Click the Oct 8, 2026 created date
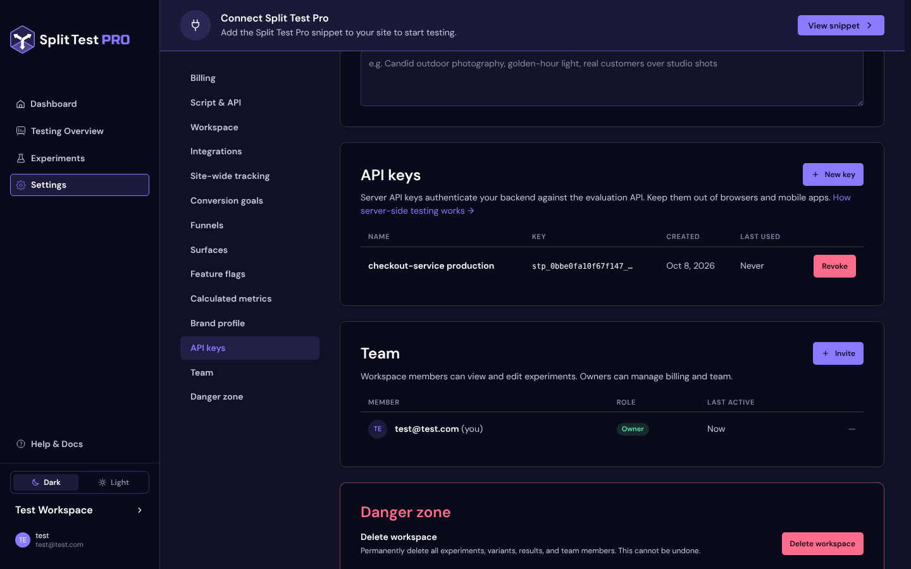Viewport: 911px width, 569px height. 690,266
